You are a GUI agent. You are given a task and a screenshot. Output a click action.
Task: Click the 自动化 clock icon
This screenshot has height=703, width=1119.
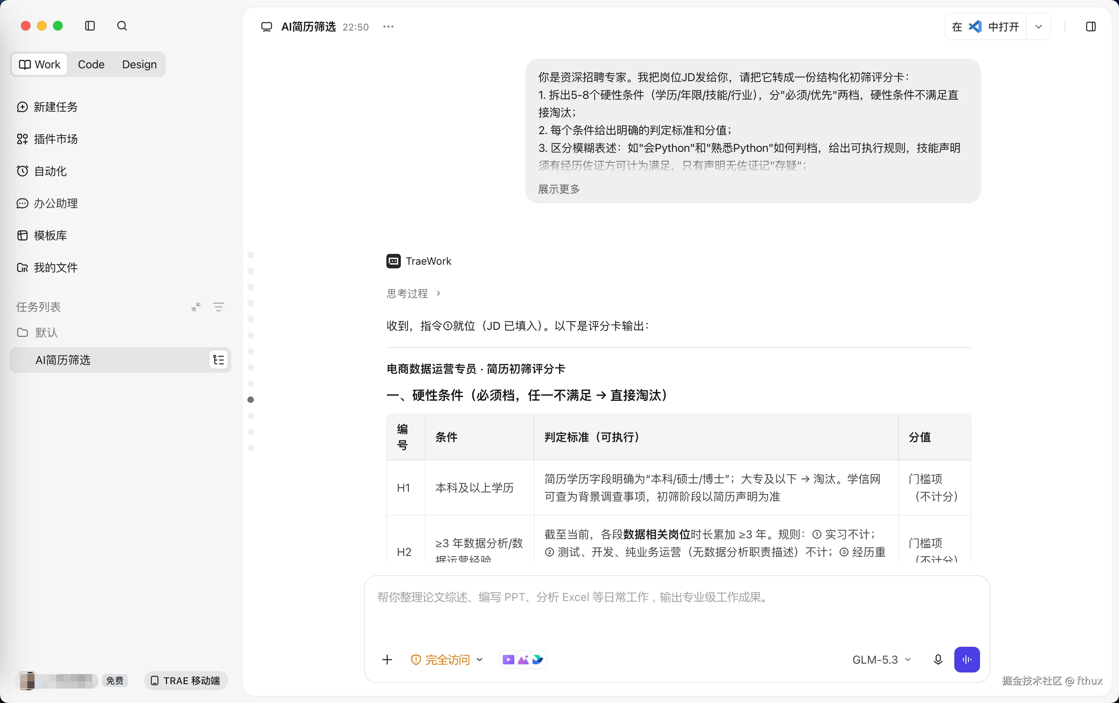[x=22, y=171]
